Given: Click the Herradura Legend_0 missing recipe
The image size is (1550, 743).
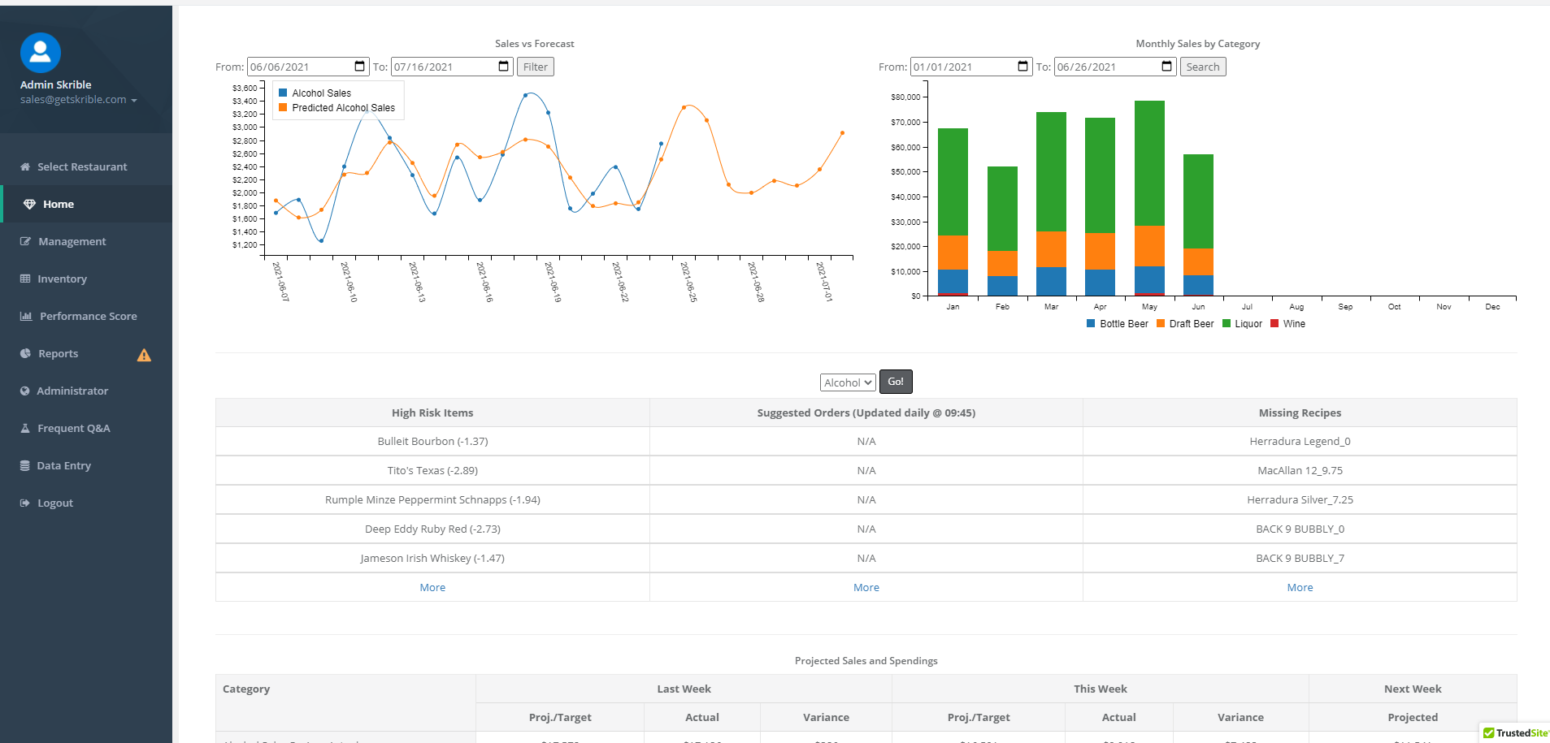Looking at the screenshot, I should point(1300,441).
